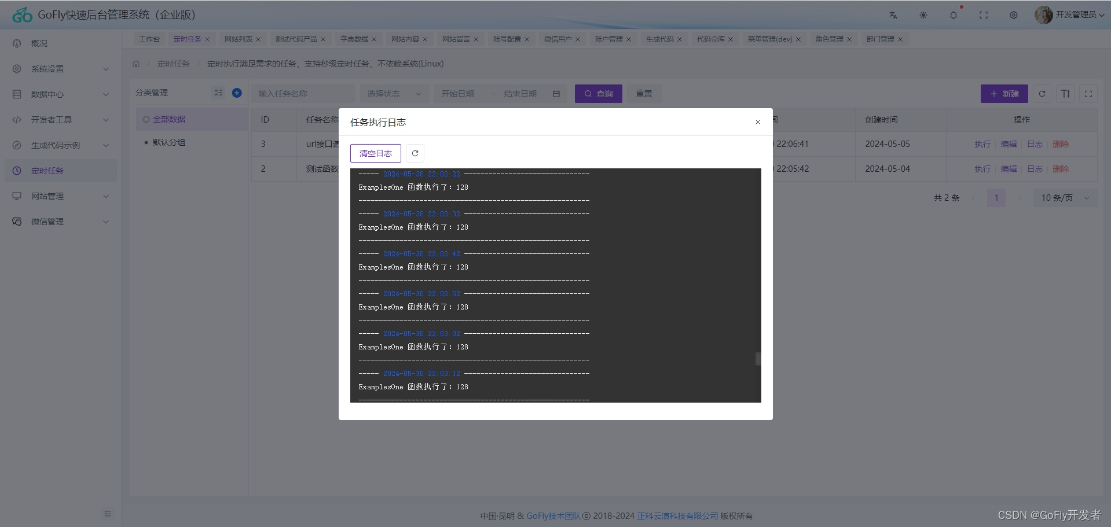Open header settings gear icon
This screenshot has height=527, width=1111.
(x=1014, y=15)
